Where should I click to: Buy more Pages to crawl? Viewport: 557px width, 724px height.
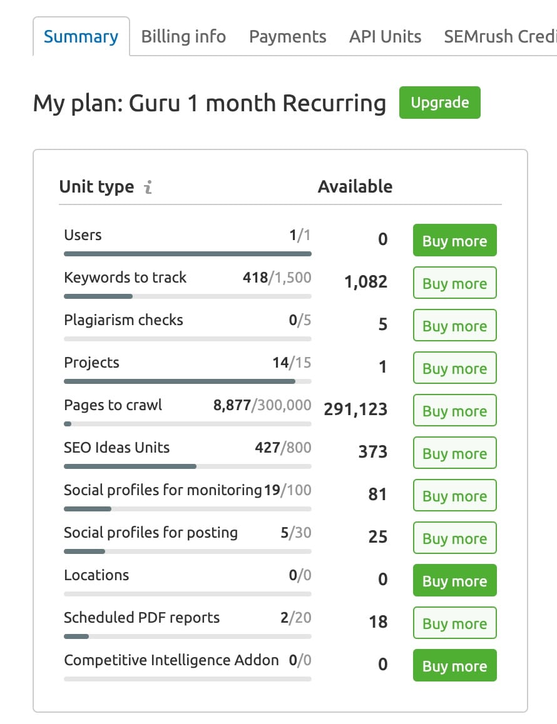pyautogui.click(x=454, y=410)
